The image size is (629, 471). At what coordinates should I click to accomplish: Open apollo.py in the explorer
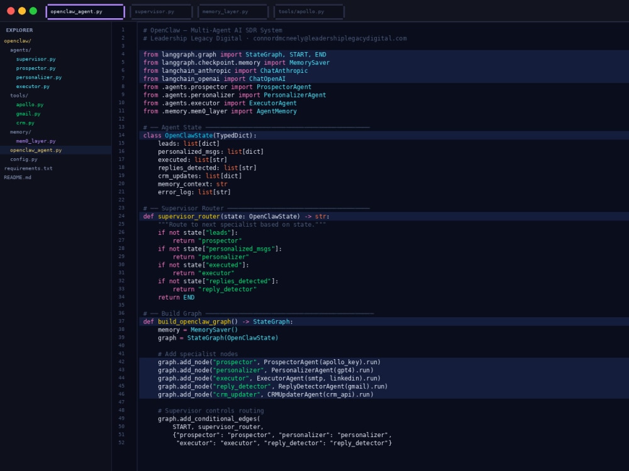point(30,104)
